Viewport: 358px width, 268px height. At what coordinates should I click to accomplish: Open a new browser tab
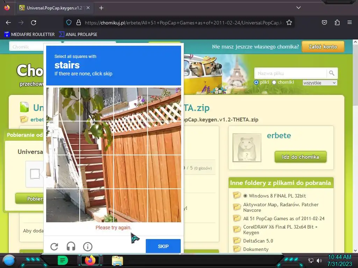(x=101, y=8)
